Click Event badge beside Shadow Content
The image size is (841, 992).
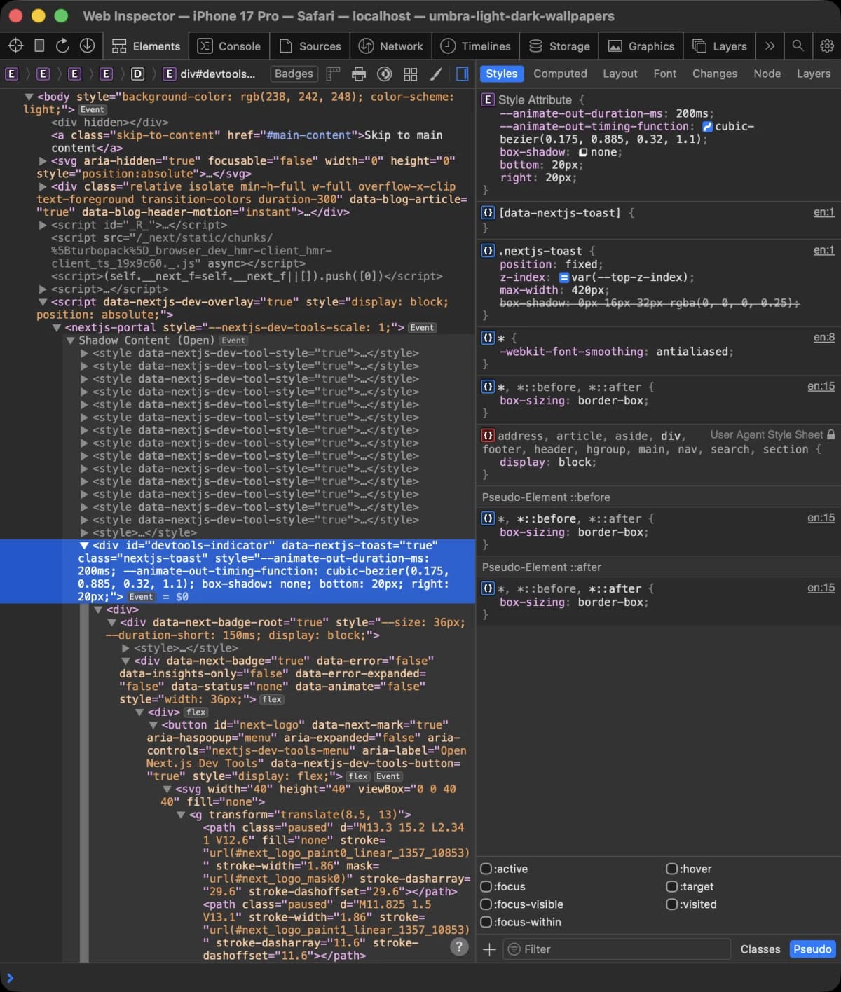(x=233, y=340)
